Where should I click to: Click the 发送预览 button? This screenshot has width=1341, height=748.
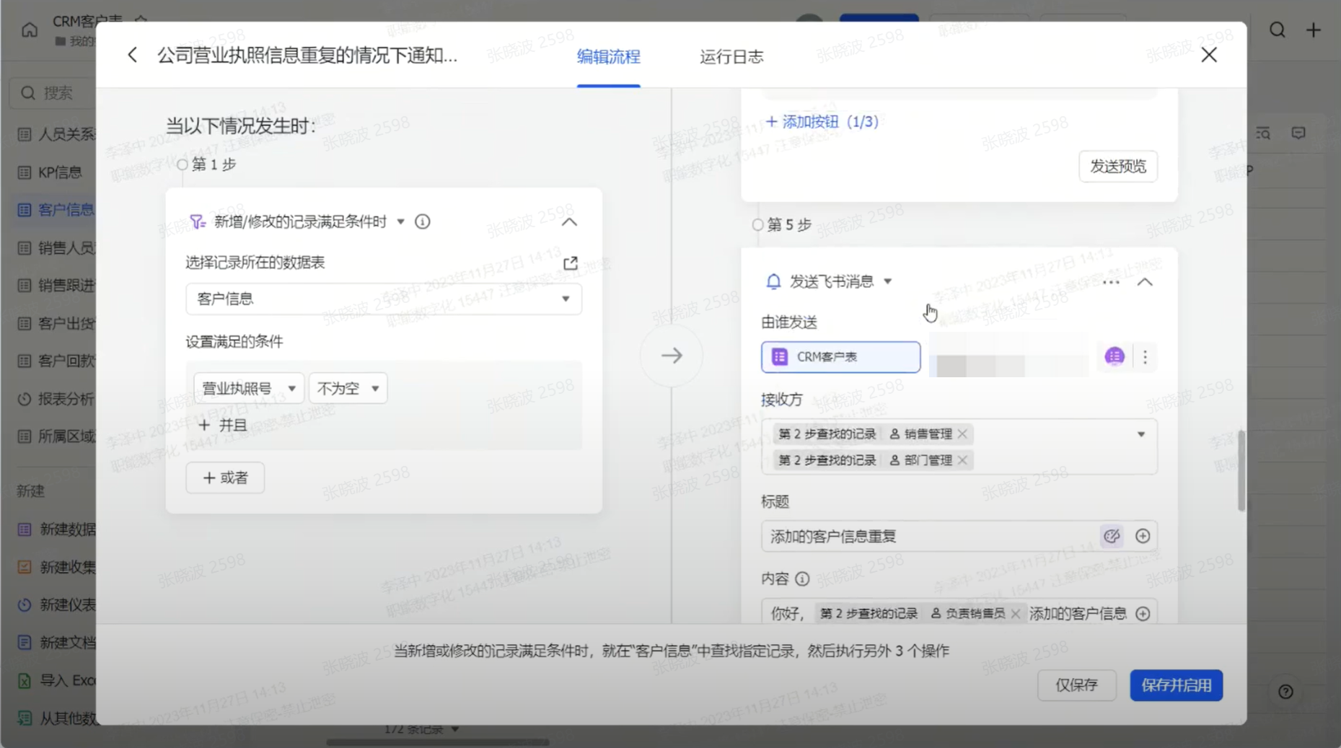click(1117, 167)
